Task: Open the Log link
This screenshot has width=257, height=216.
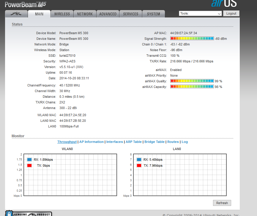Action: pos(185,142)
